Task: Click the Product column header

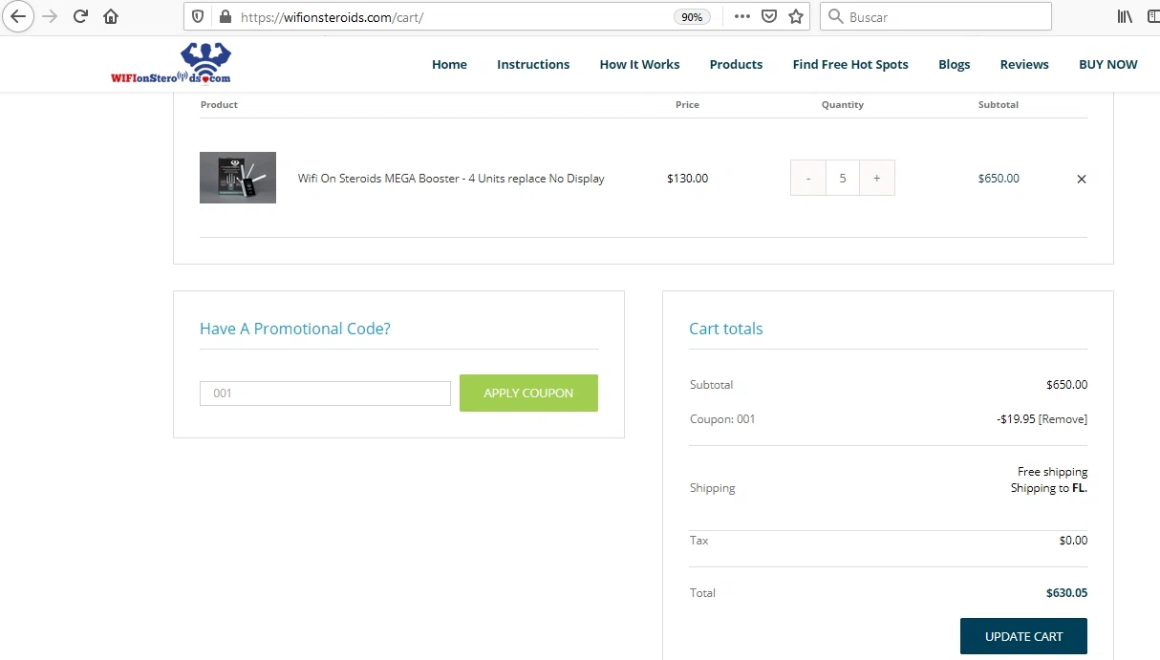Action: pyautogui.click(x=219, y=105)
